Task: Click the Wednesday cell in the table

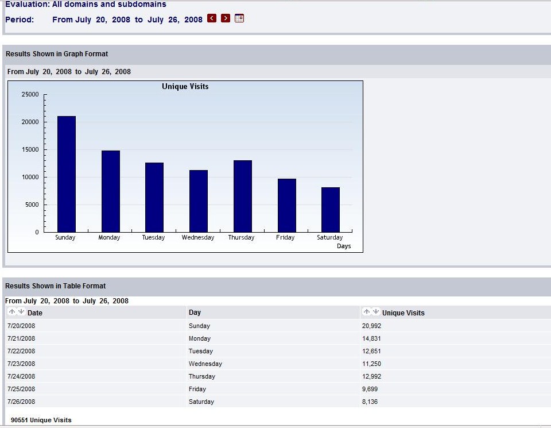Action: pos(205,364)
